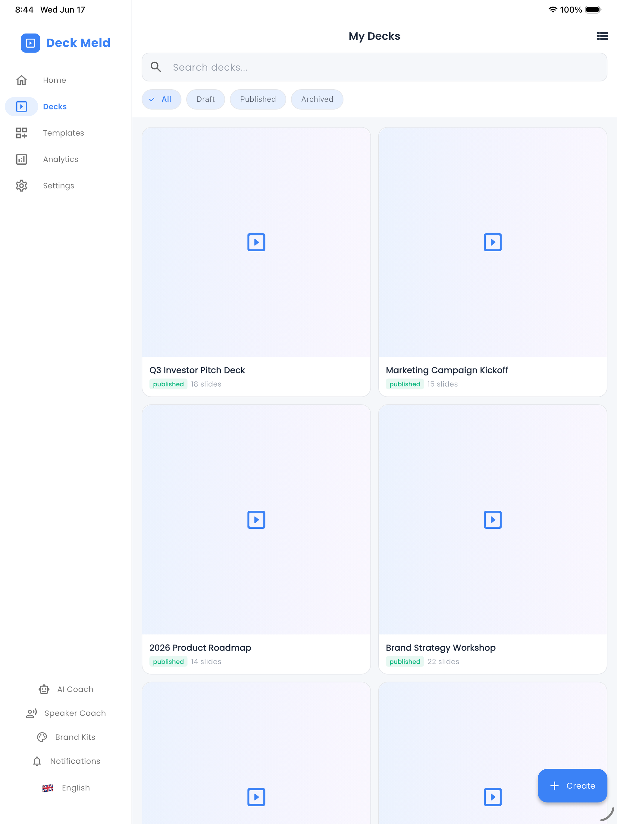The image size is (617, 824).
Task: Click the AI Coach robot icon
Action: [x=44, y=689]
